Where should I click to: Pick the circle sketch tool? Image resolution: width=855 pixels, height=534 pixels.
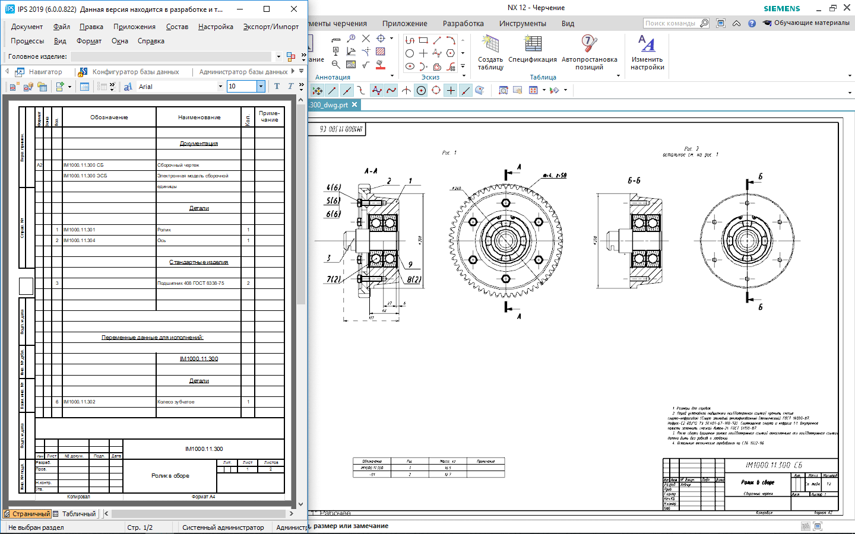click(x=410, y=53)
